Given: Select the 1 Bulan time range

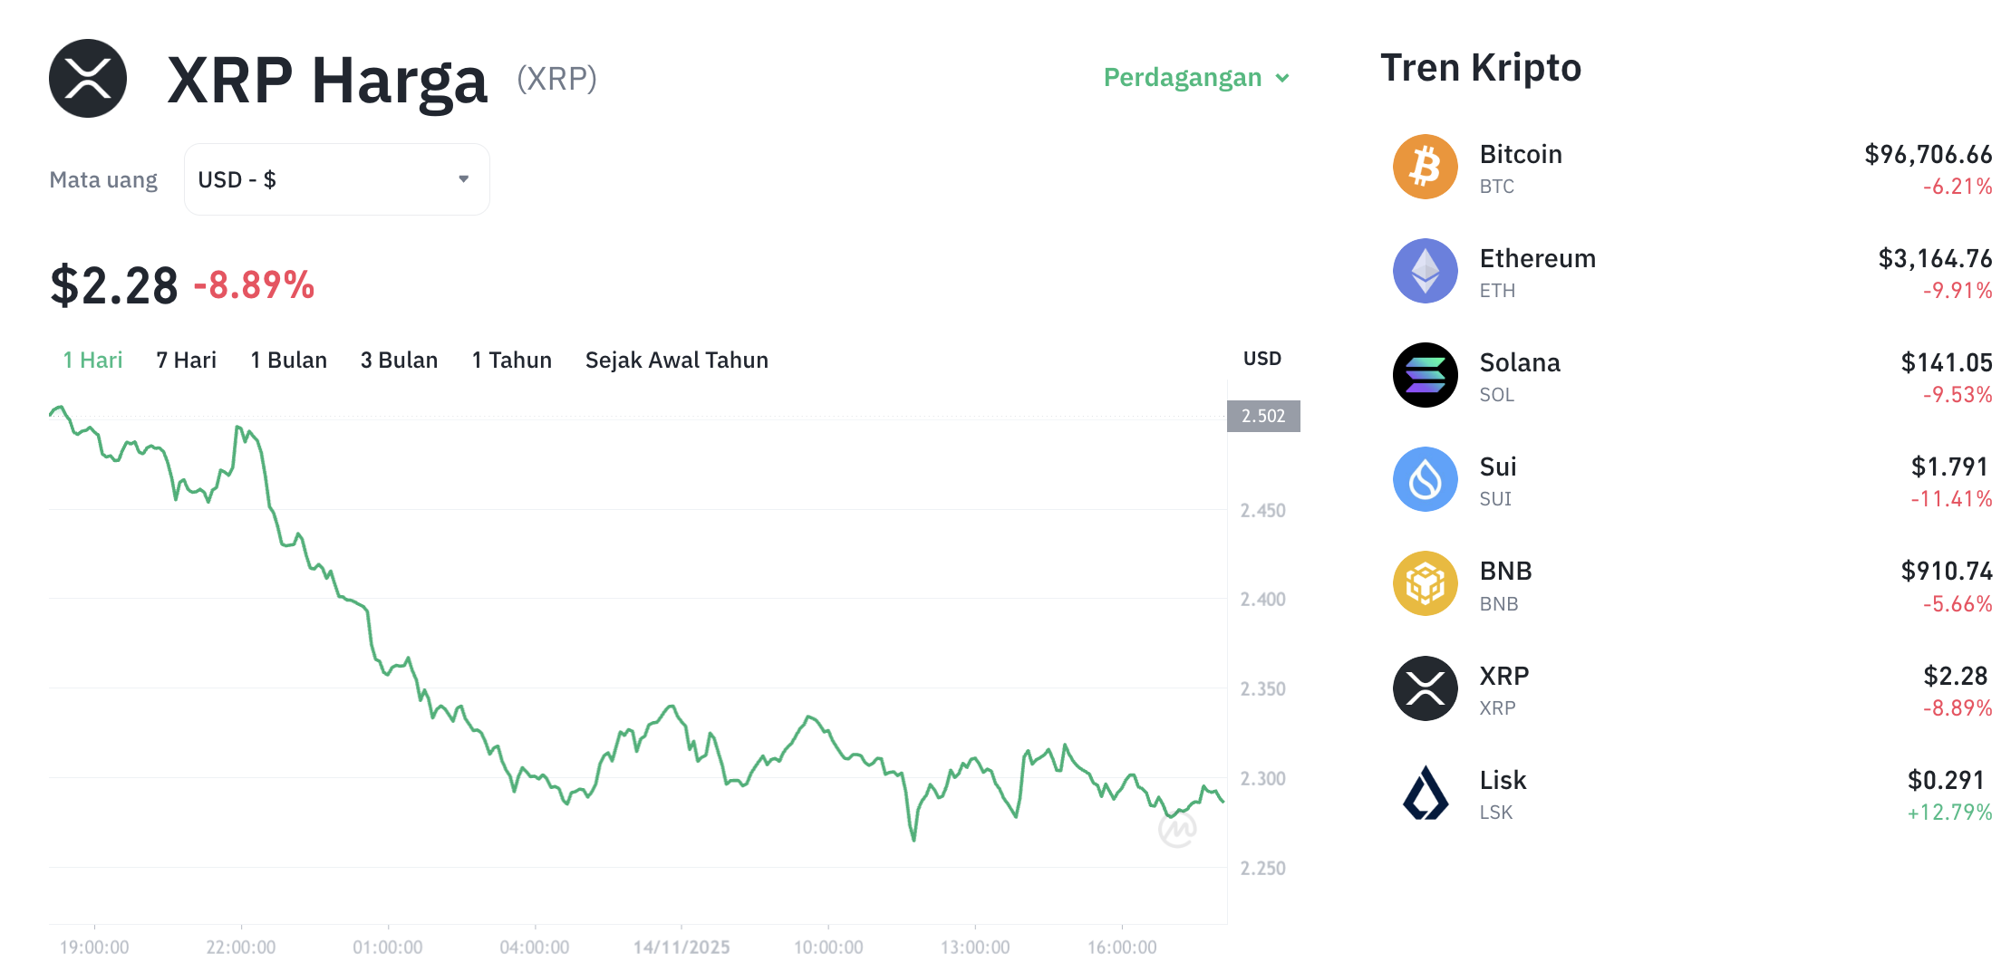Looking at the screenshot, I should click(x=289, y=360).
